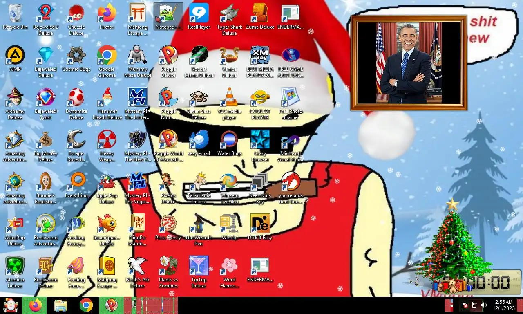Select the BEST MEDIA PLAYER shortcut
This screenshot has width=523, height=314.
coord(260,61)
